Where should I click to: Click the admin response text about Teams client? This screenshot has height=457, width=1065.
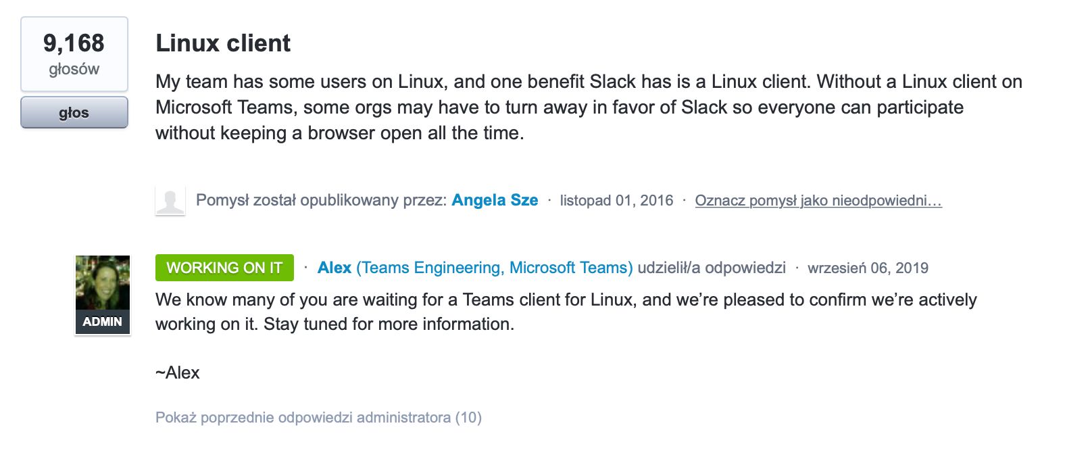point(566,299)
